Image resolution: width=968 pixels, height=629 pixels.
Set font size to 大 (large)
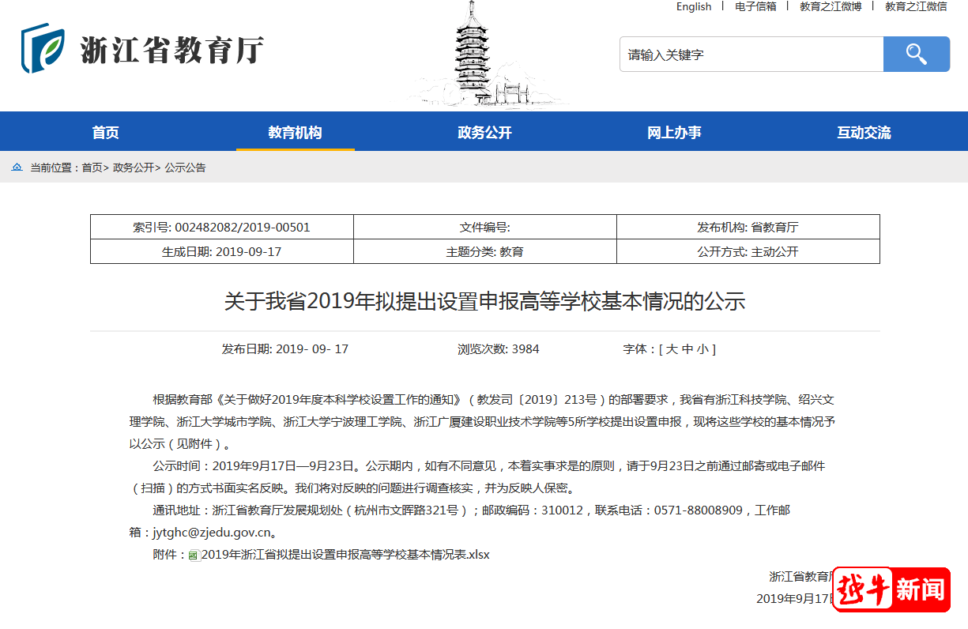(x=671, y=349)
